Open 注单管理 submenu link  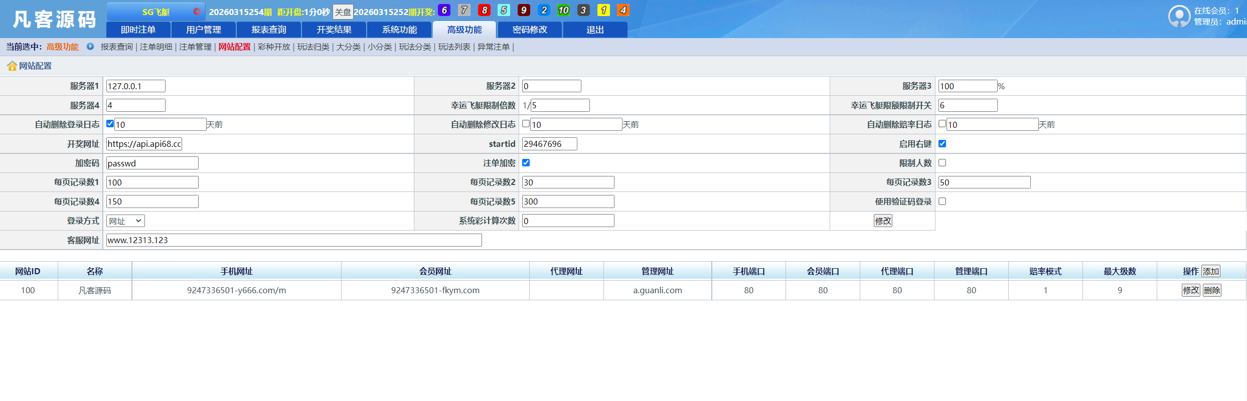[195, 47]
